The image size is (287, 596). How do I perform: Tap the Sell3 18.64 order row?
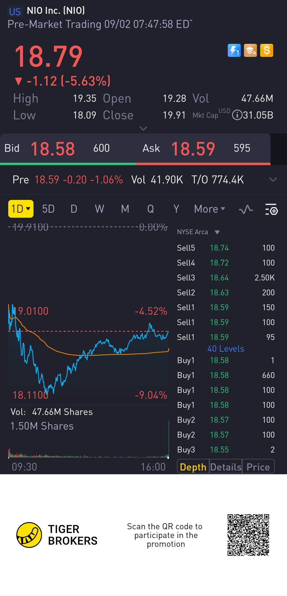pos(226,278)
